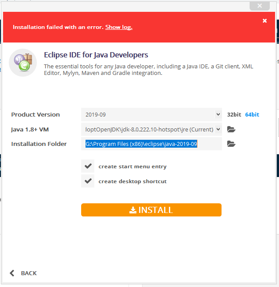The height and width of the screenshot is (287, 279).
Task: Click the Installation Folder path field
Action: click(151, 144)
